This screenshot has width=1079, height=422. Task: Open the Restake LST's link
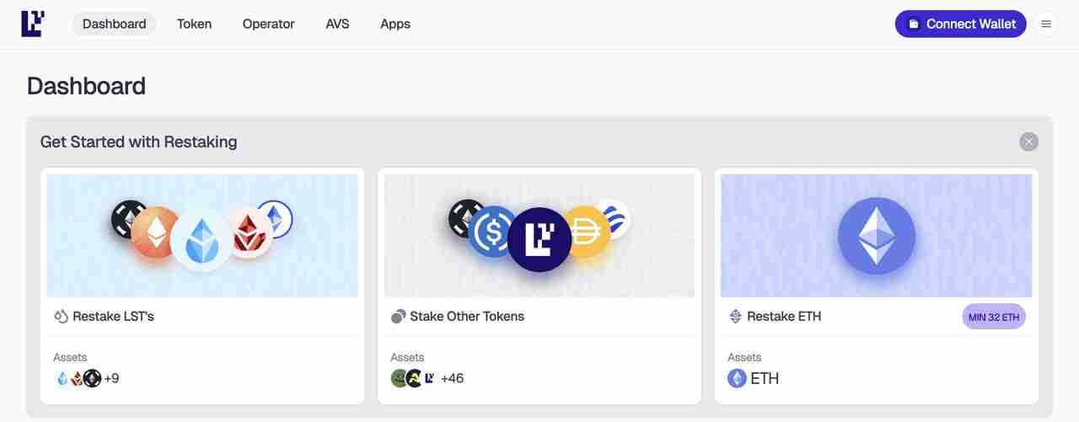[x=113, y=317]
